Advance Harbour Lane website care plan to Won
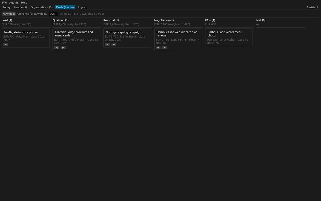This screenshot has width=321, height=201. coord(165,47)
